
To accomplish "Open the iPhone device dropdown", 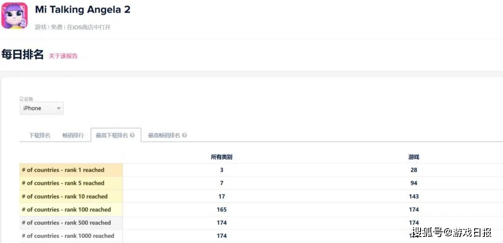I will tap(41, 108).
